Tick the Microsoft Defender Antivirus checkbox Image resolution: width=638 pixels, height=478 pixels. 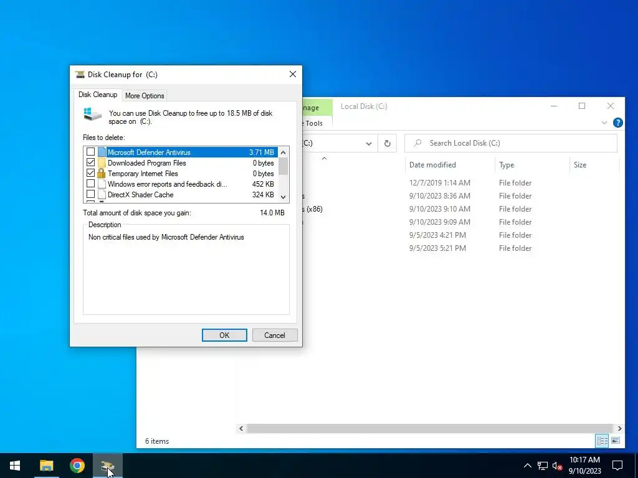click(x=91, y=152)
